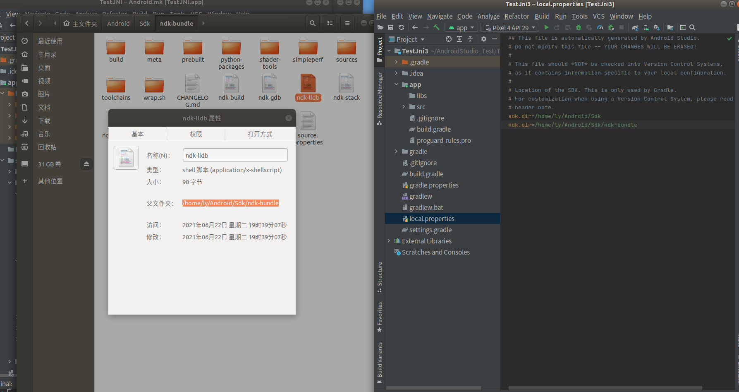
Task: Click the Expand All icon in Project panel
Action: (x=459, y=39)
